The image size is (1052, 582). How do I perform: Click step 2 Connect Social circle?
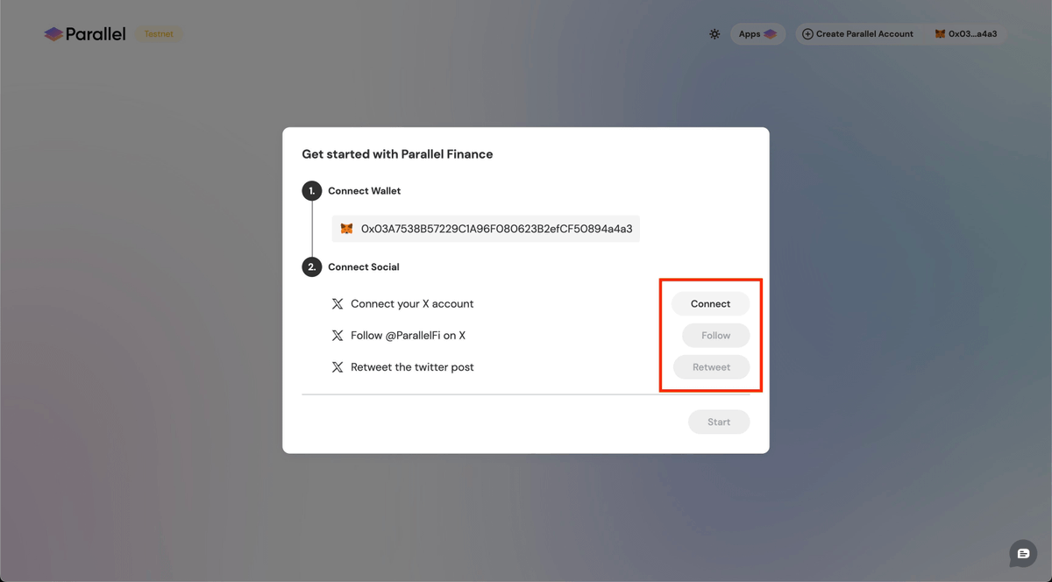pyautogui.click(x=312, y=267)
